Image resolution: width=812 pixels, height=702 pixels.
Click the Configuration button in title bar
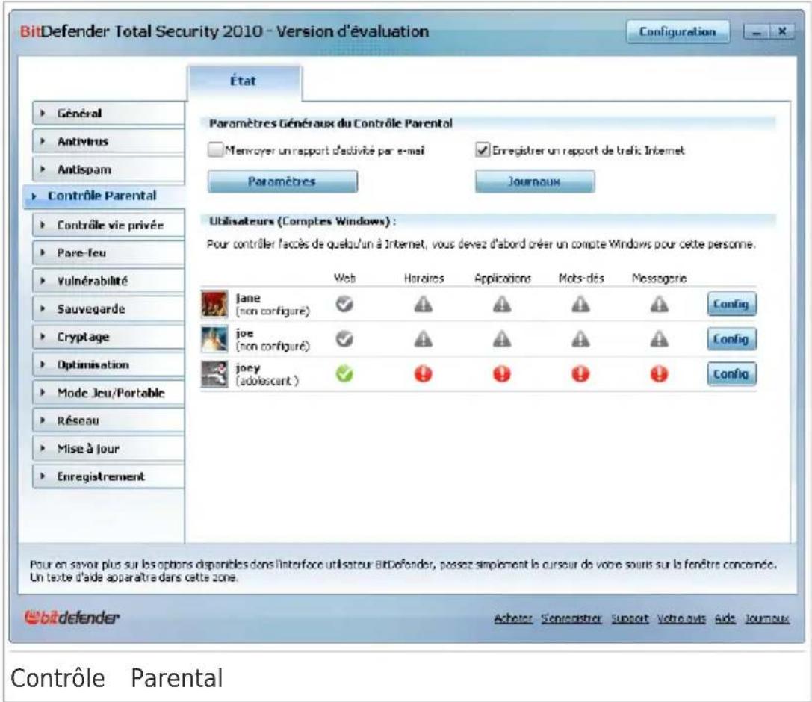point(678,31)
